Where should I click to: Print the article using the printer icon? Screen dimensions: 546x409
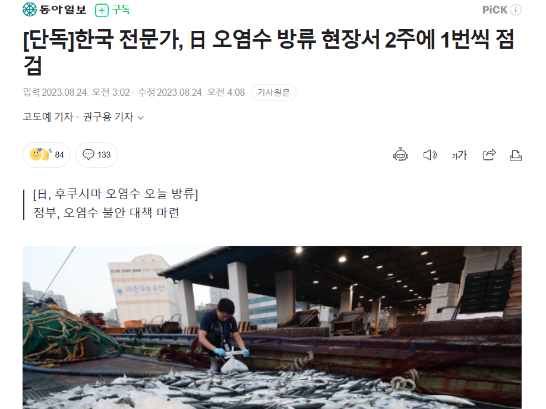tap(515, 155)
